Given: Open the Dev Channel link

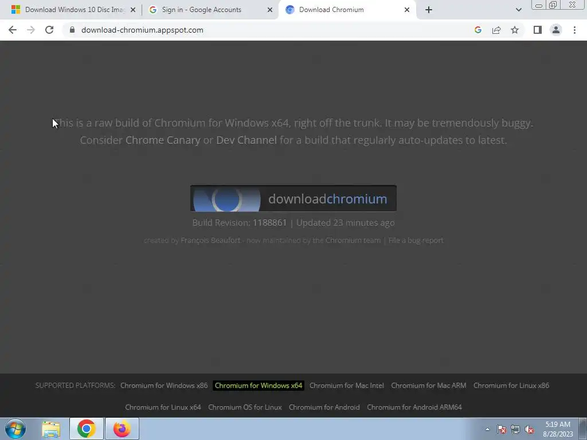Looking at the screenshot, I should pos(246,140).
